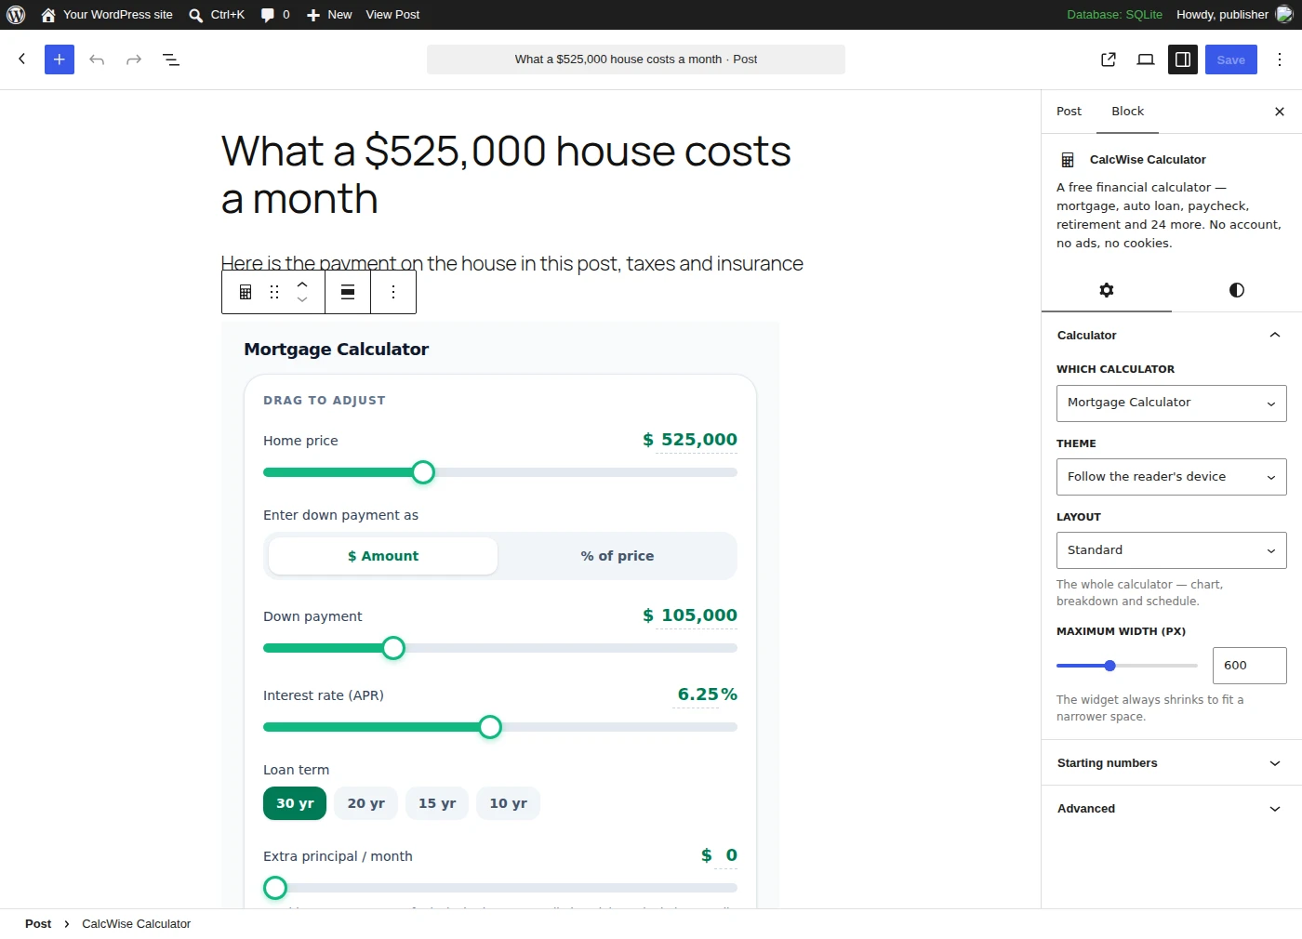Move block up with the arrow
1302x939 pixels.
302,284
